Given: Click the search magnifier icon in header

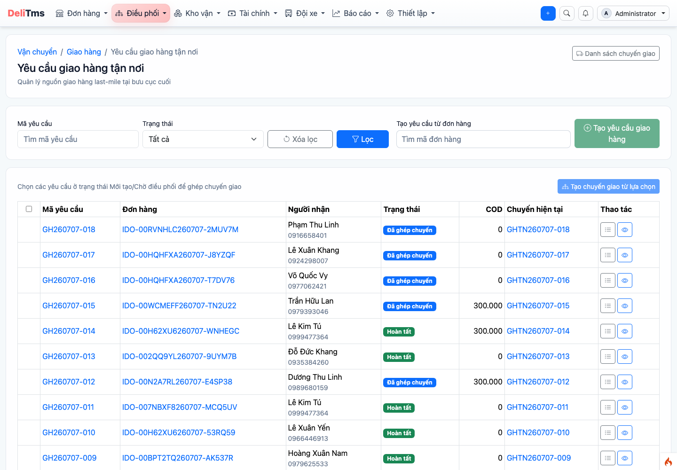Looking at the screenshot, I should [x=567, y=13].
